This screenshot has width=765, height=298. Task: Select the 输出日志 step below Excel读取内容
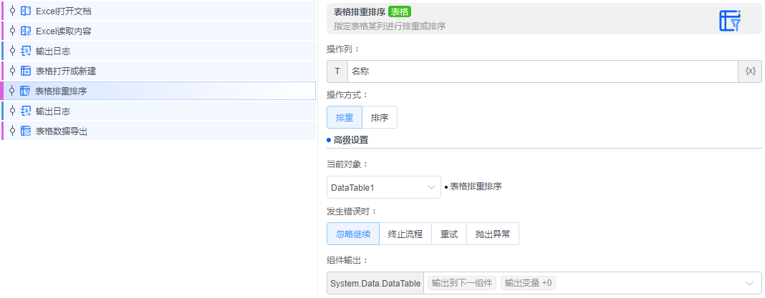tap(159, 51)
